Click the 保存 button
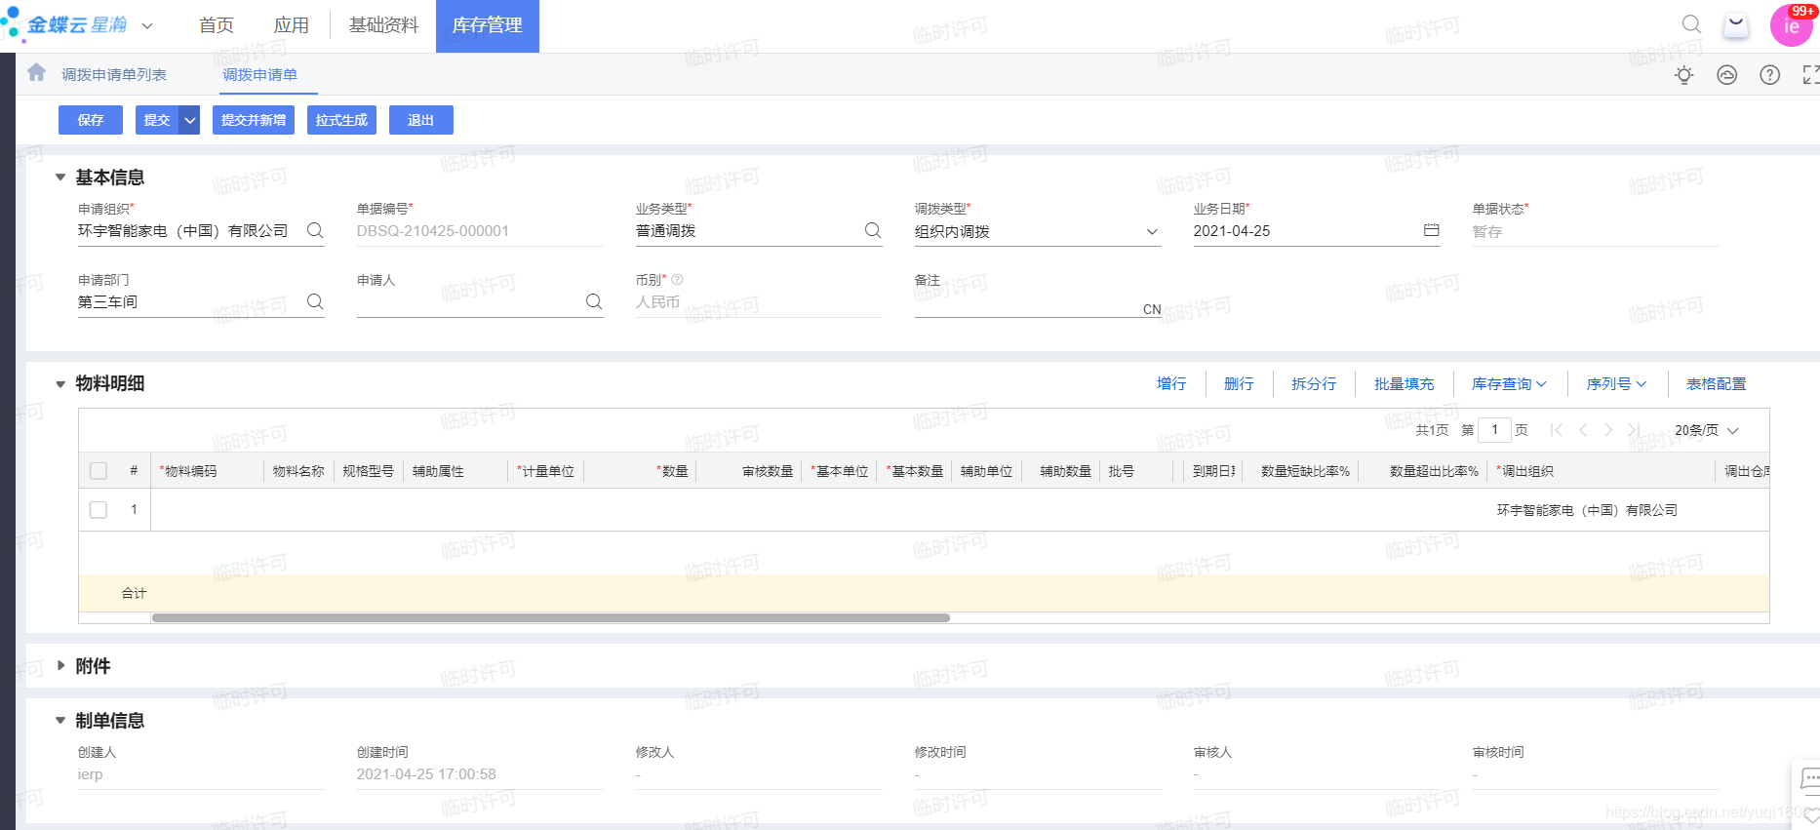1820x830 pixels. click(91, 120)
